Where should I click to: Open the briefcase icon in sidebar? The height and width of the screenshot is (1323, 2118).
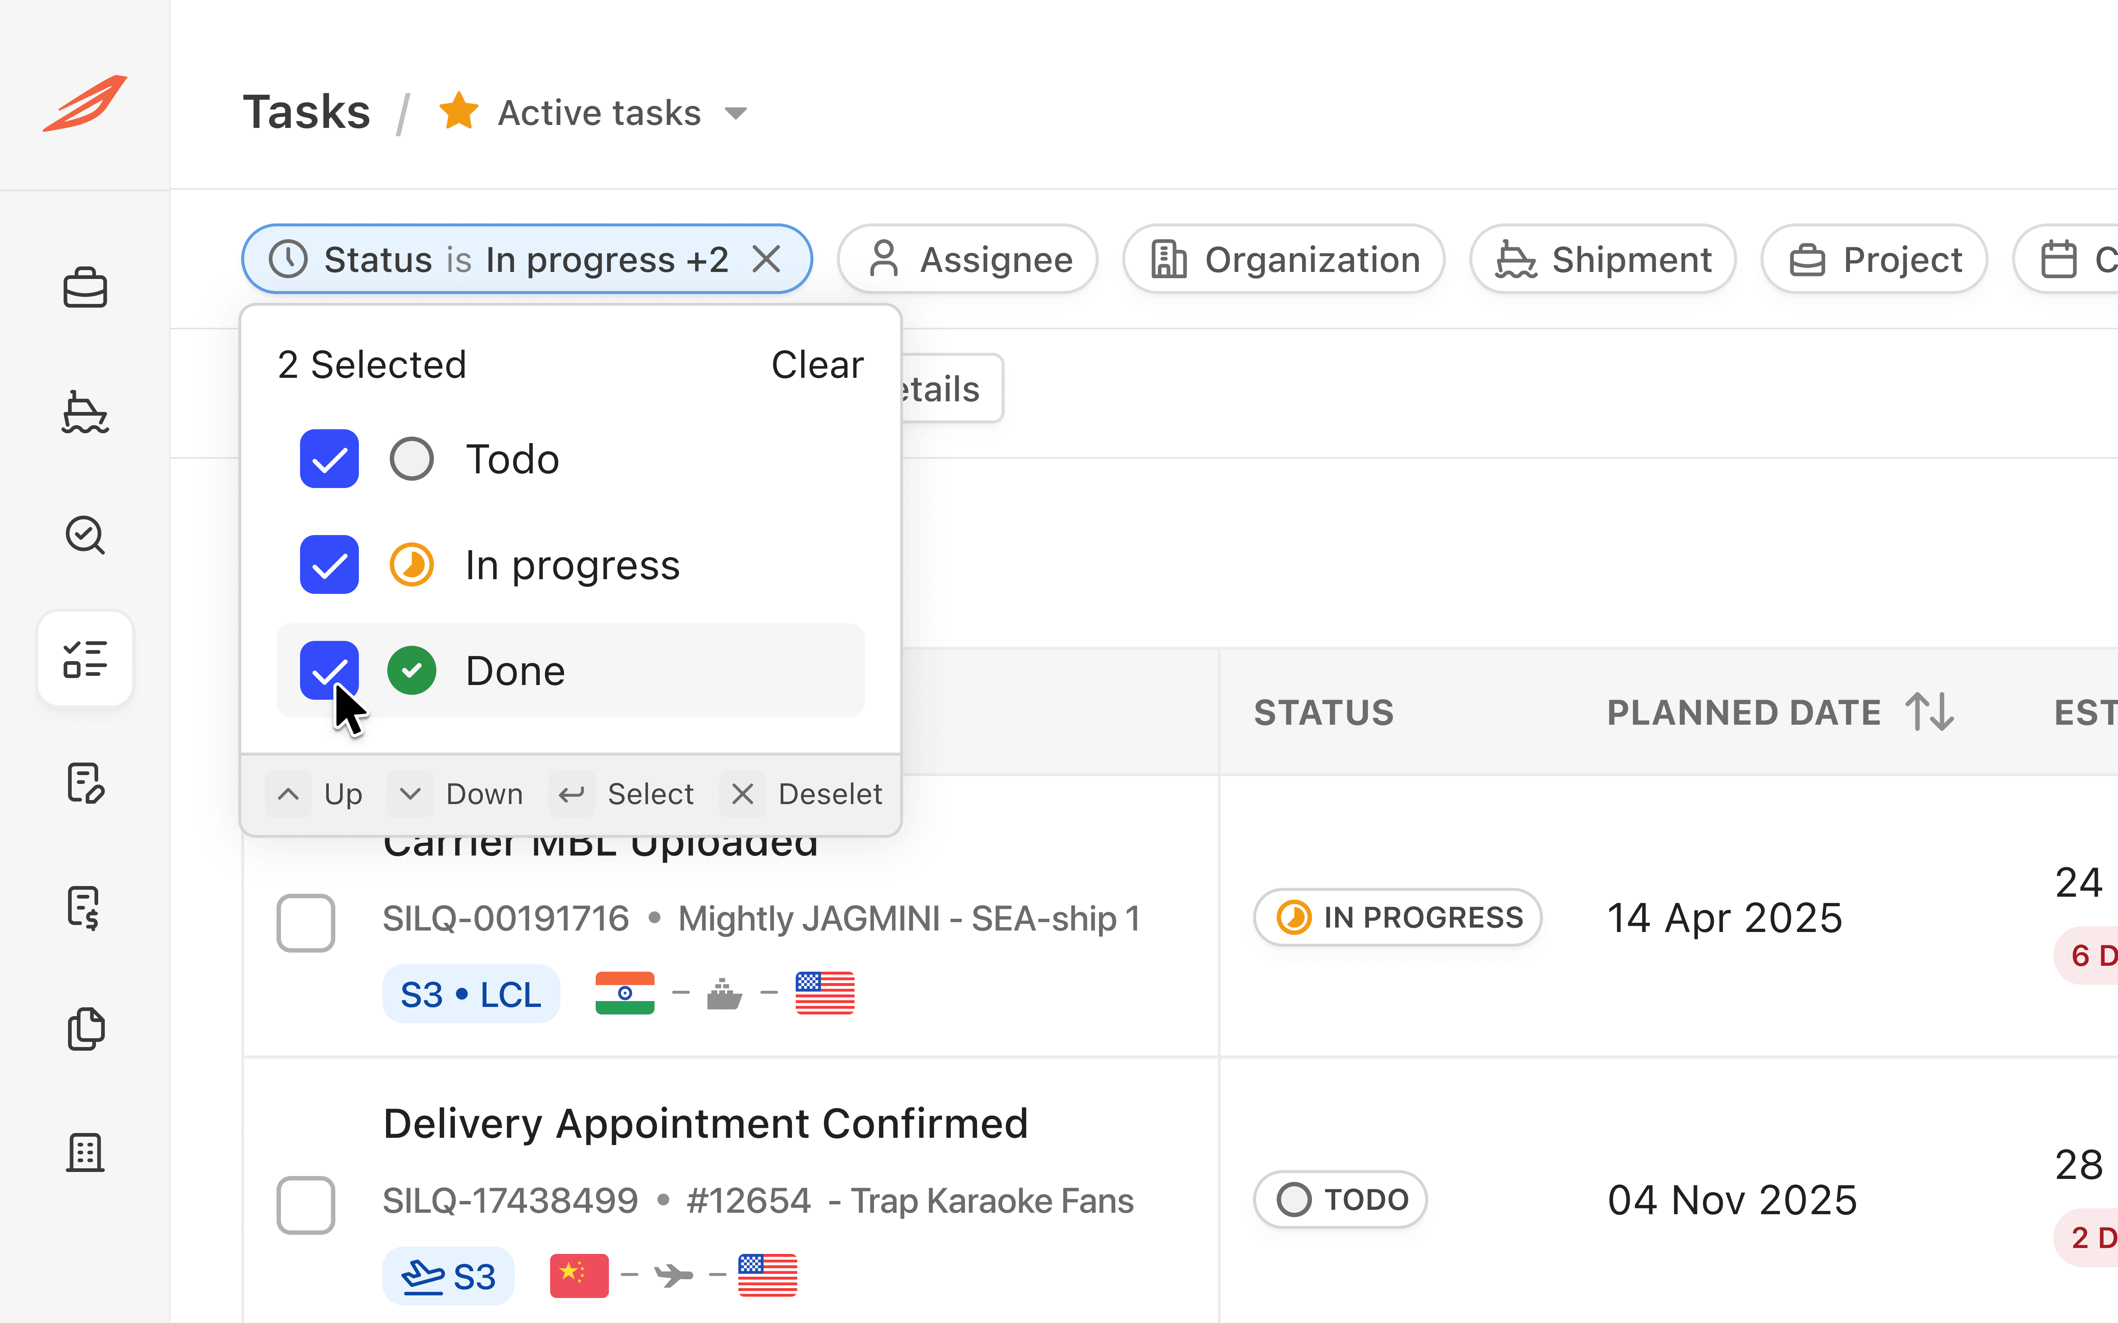point(85,288)
